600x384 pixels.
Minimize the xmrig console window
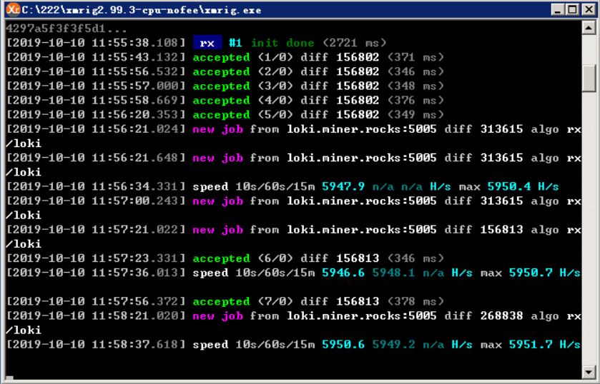pos(558,9)
